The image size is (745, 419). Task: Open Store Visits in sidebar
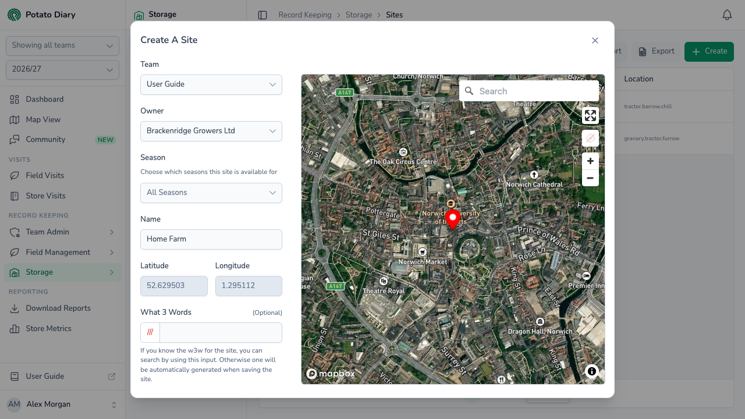[x=62, y=196]
